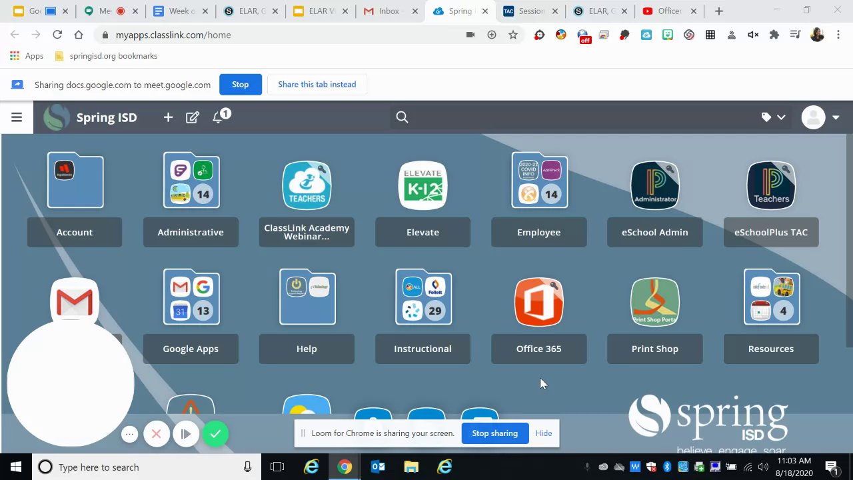Open Task View on the taskbar

pyautogui.click(x=277, y=467)
